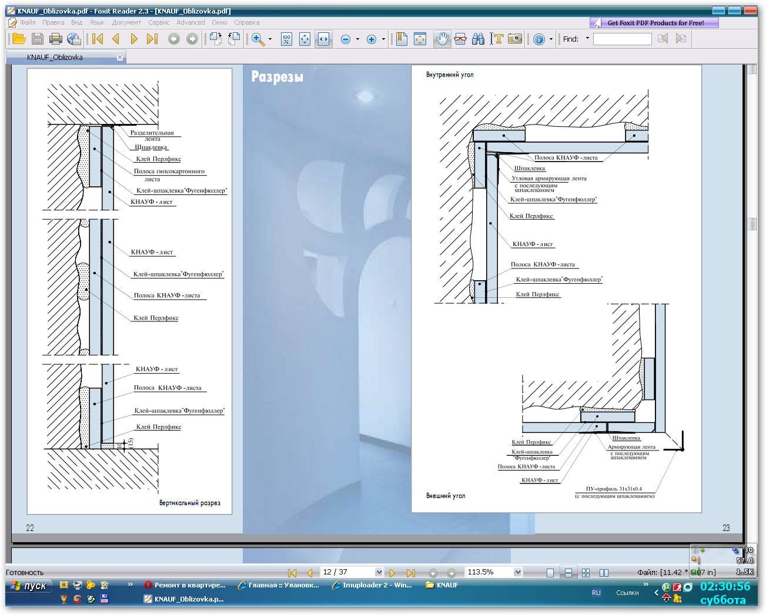Screen dimensions: 766x615
Task: Select the Hand tool
Action: click(x=441, y=39)
